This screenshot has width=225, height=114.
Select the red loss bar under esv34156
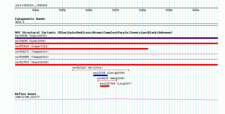[x=116, y=43]
